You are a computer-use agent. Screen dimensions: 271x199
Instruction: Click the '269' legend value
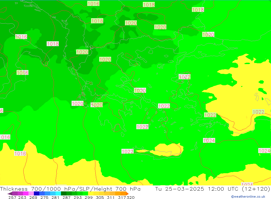click(33, 197)
